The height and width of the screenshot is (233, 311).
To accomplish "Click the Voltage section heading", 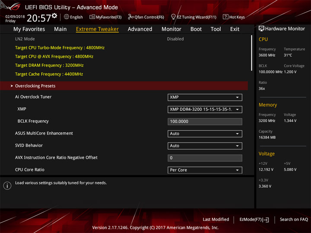I will 267,154.
